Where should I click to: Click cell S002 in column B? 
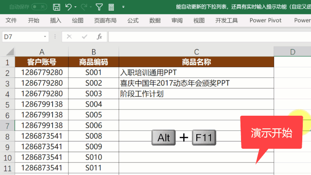(x=94, y=83)
